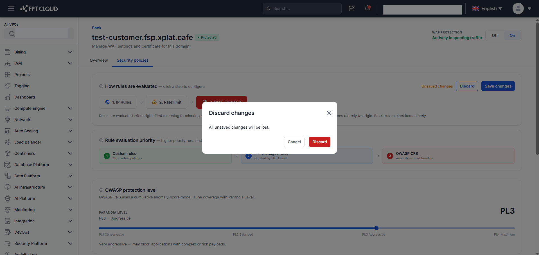The height and width of the screenshot is (255, 539).
Task: Click the Data Platform icon
Action: click(x=8, y=176)
